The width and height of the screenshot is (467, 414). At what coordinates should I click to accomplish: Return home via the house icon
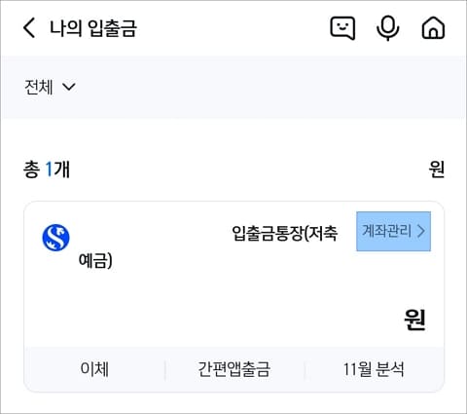(433, 28)
